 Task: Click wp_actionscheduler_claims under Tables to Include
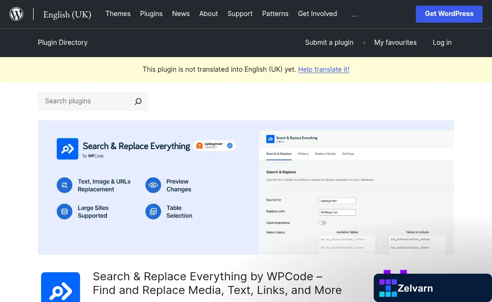point(410,248)
